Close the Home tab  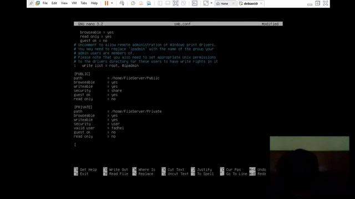233,3
